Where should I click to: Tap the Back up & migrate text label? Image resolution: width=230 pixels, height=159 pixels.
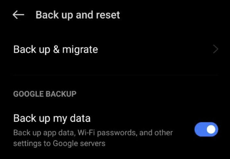[x=56, y=49]
